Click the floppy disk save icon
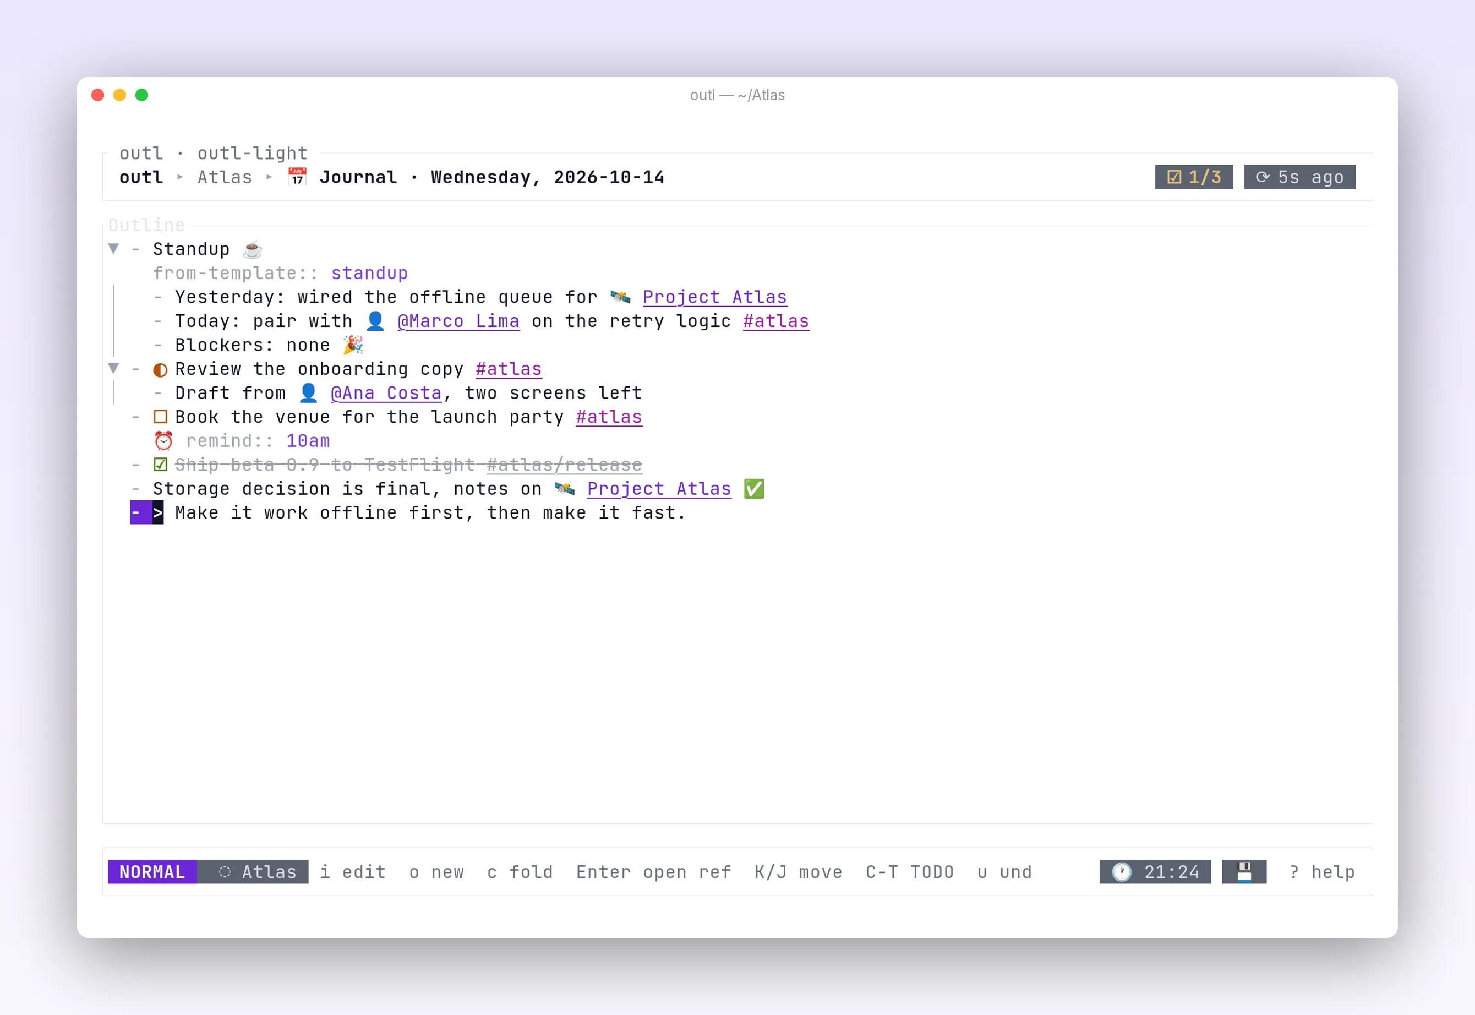 [x=1244, y=872]
